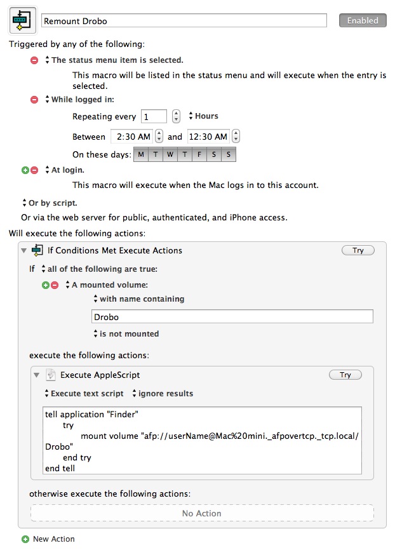Add a trigger after At login
395x557 pixels.
[25, 170]
